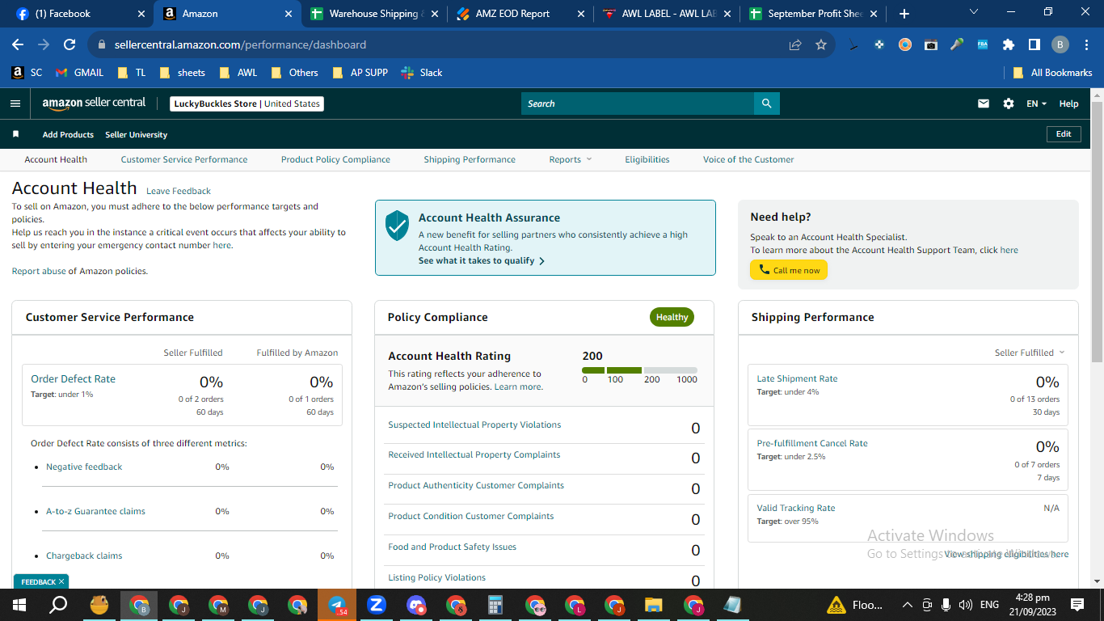1104x621 pixels.
Task: Click the Edit button
Action: tap(1064, 134)
